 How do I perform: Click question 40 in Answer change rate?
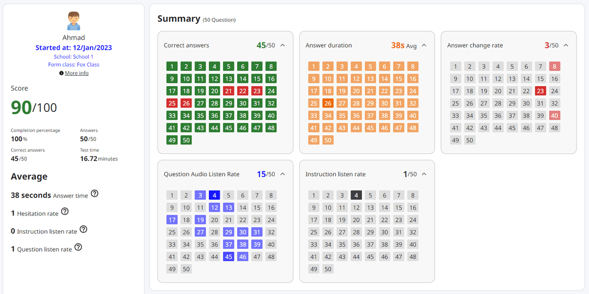click(x=555, y=116)
